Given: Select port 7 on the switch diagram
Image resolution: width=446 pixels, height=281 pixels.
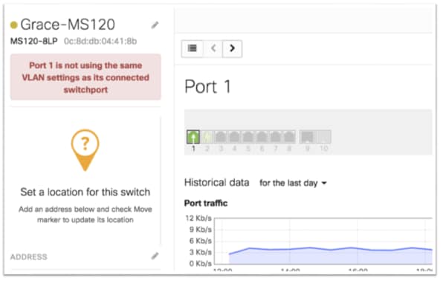Looking at the screenshot, I should [x=275, y=137].
